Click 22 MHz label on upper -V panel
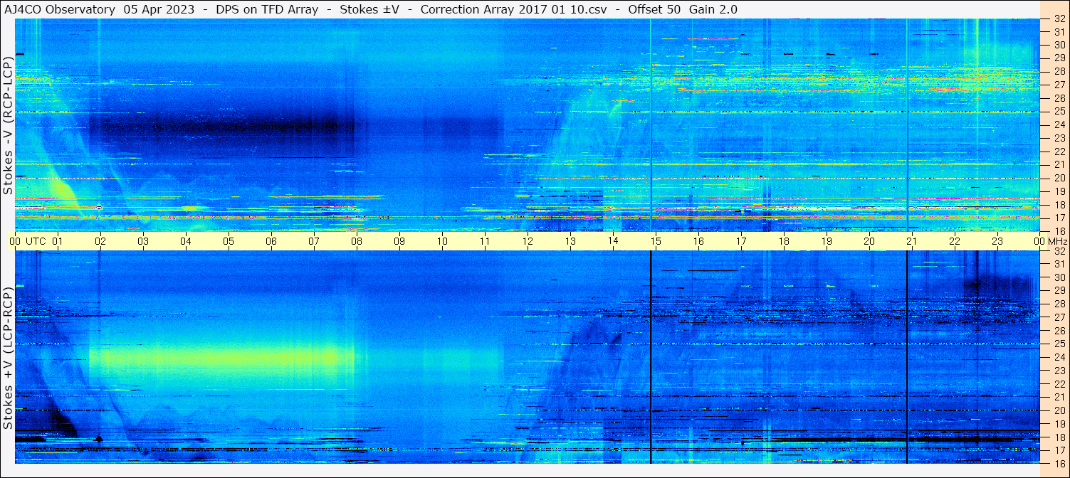Image resolution: width=1070 pixels, height=478 pixels. point(1059,152)
